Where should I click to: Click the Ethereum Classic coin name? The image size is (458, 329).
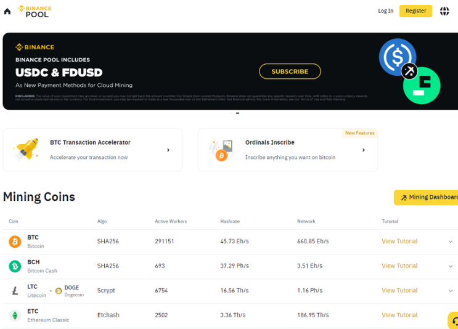point(48,320)
